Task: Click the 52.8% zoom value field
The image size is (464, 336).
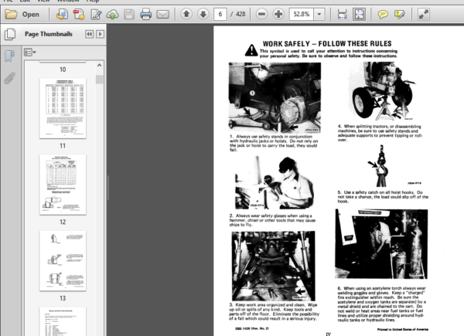Action: [x=302, y=14]
